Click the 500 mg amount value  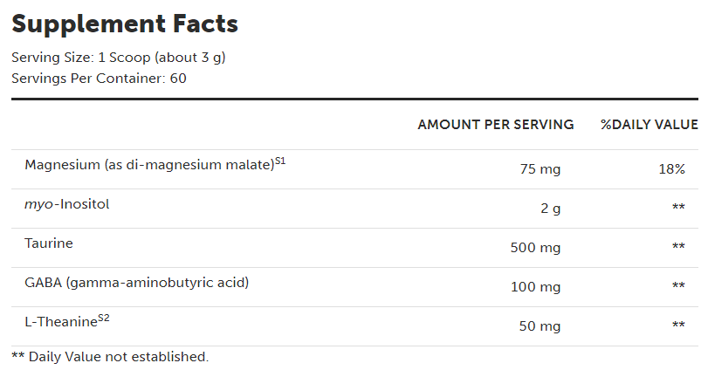point(535,248)
